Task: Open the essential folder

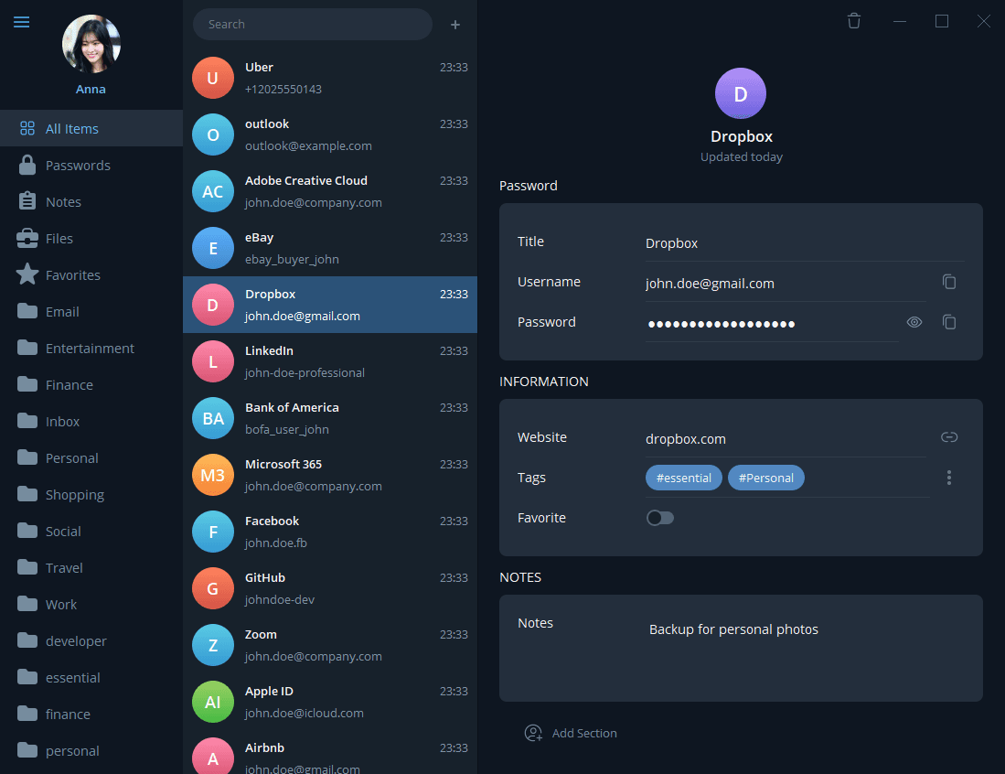Action: click(x=91, y=677)
